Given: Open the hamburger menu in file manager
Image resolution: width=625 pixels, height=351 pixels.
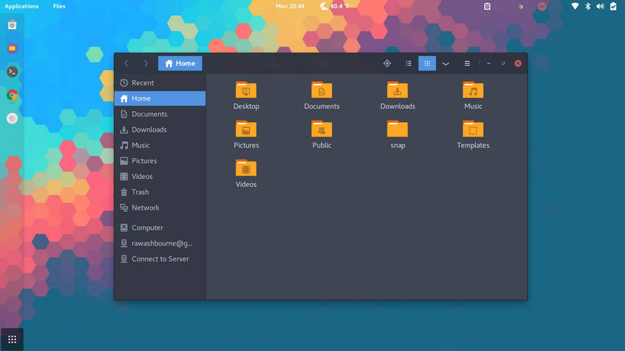Looking at the screenshot, I should pyautogui.click(x=467, y=63).
